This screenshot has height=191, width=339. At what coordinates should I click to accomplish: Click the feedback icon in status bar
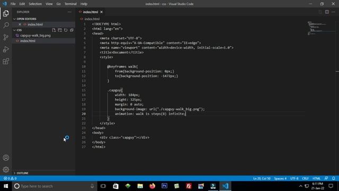(326, 178)
